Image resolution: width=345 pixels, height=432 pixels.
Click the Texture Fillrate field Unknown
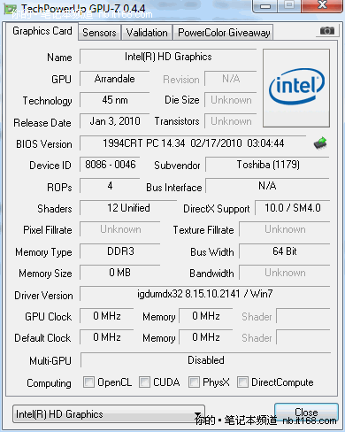(x=284, y=229)
